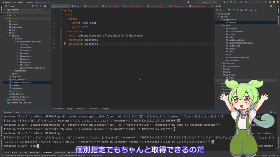Toggle Gradle offline mode icon
Screen dimensions: 280x157
pyautogui.click(x=251, y=10)
